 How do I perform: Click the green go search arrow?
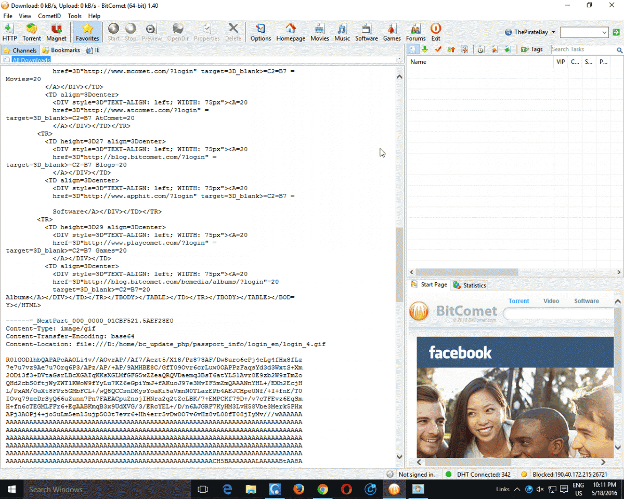[616, 32]
